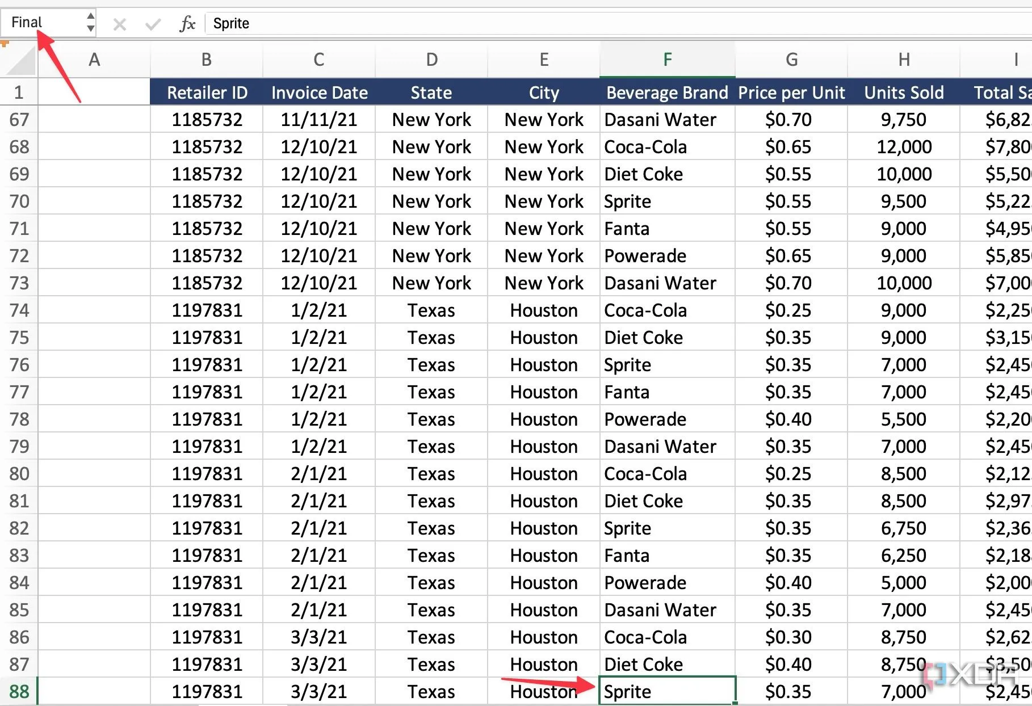Screen dimensions: 1032x706
Task: Select the active Sprite cell in row 88
Action: coord(667,691)
